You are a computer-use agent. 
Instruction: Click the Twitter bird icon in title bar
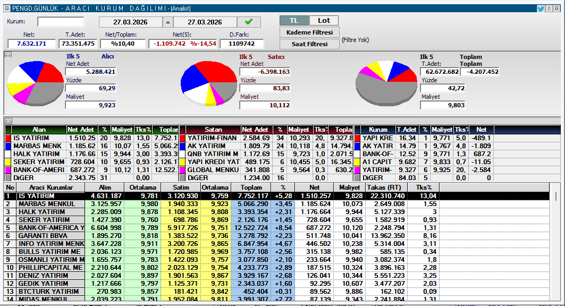tap(541, 8)
